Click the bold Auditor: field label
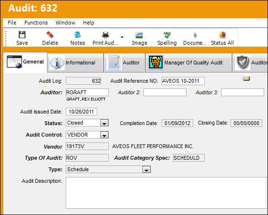Viewport: 268px width, 215px height. [x=51, y=92]
